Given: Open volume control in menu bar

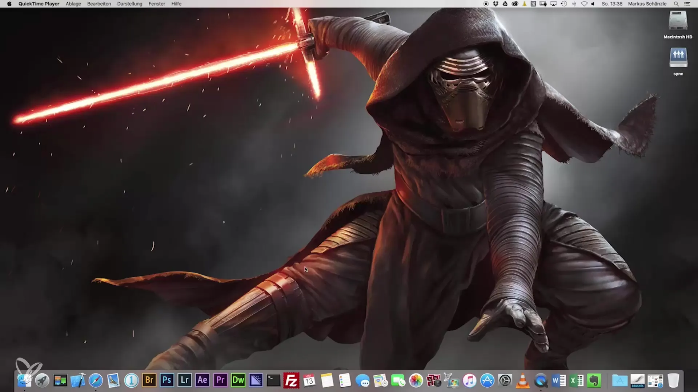Looking at the screenshot, I should [593, 4].
